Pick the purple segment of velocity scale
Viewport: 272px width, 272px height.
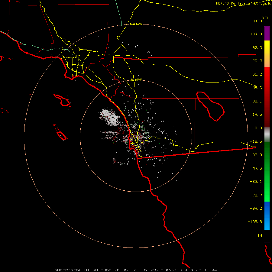[x=267, y=34]
